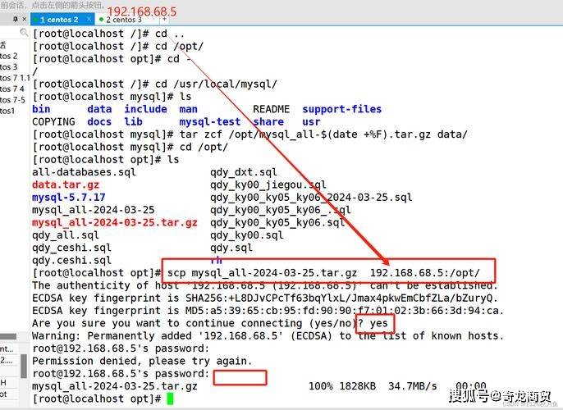Click the 'qdy_ky00_jiegou.sql' file name
563x410 pixels.
268,185
